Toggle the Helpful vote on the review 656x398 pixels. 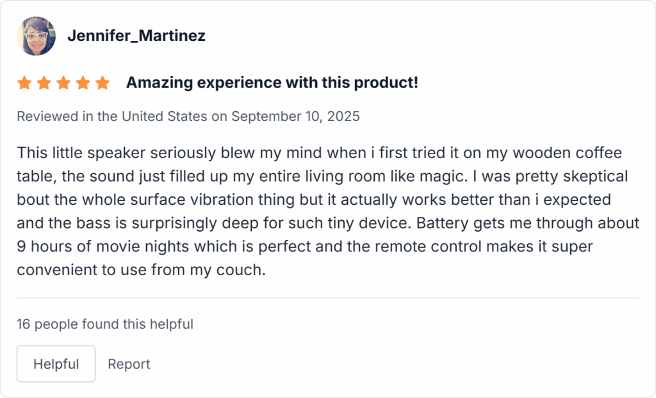point(56,363)
